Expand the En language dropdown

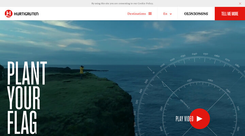tap(167, 14)
